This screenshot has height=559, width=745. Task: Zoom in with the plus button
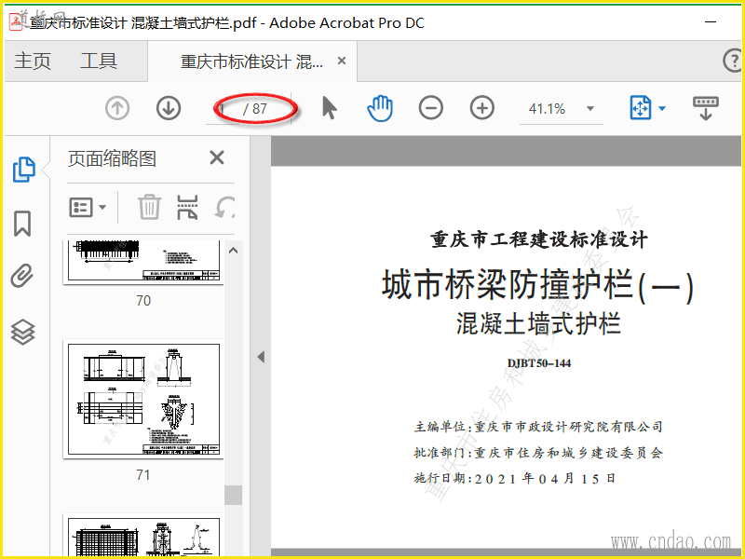[481, 108]
